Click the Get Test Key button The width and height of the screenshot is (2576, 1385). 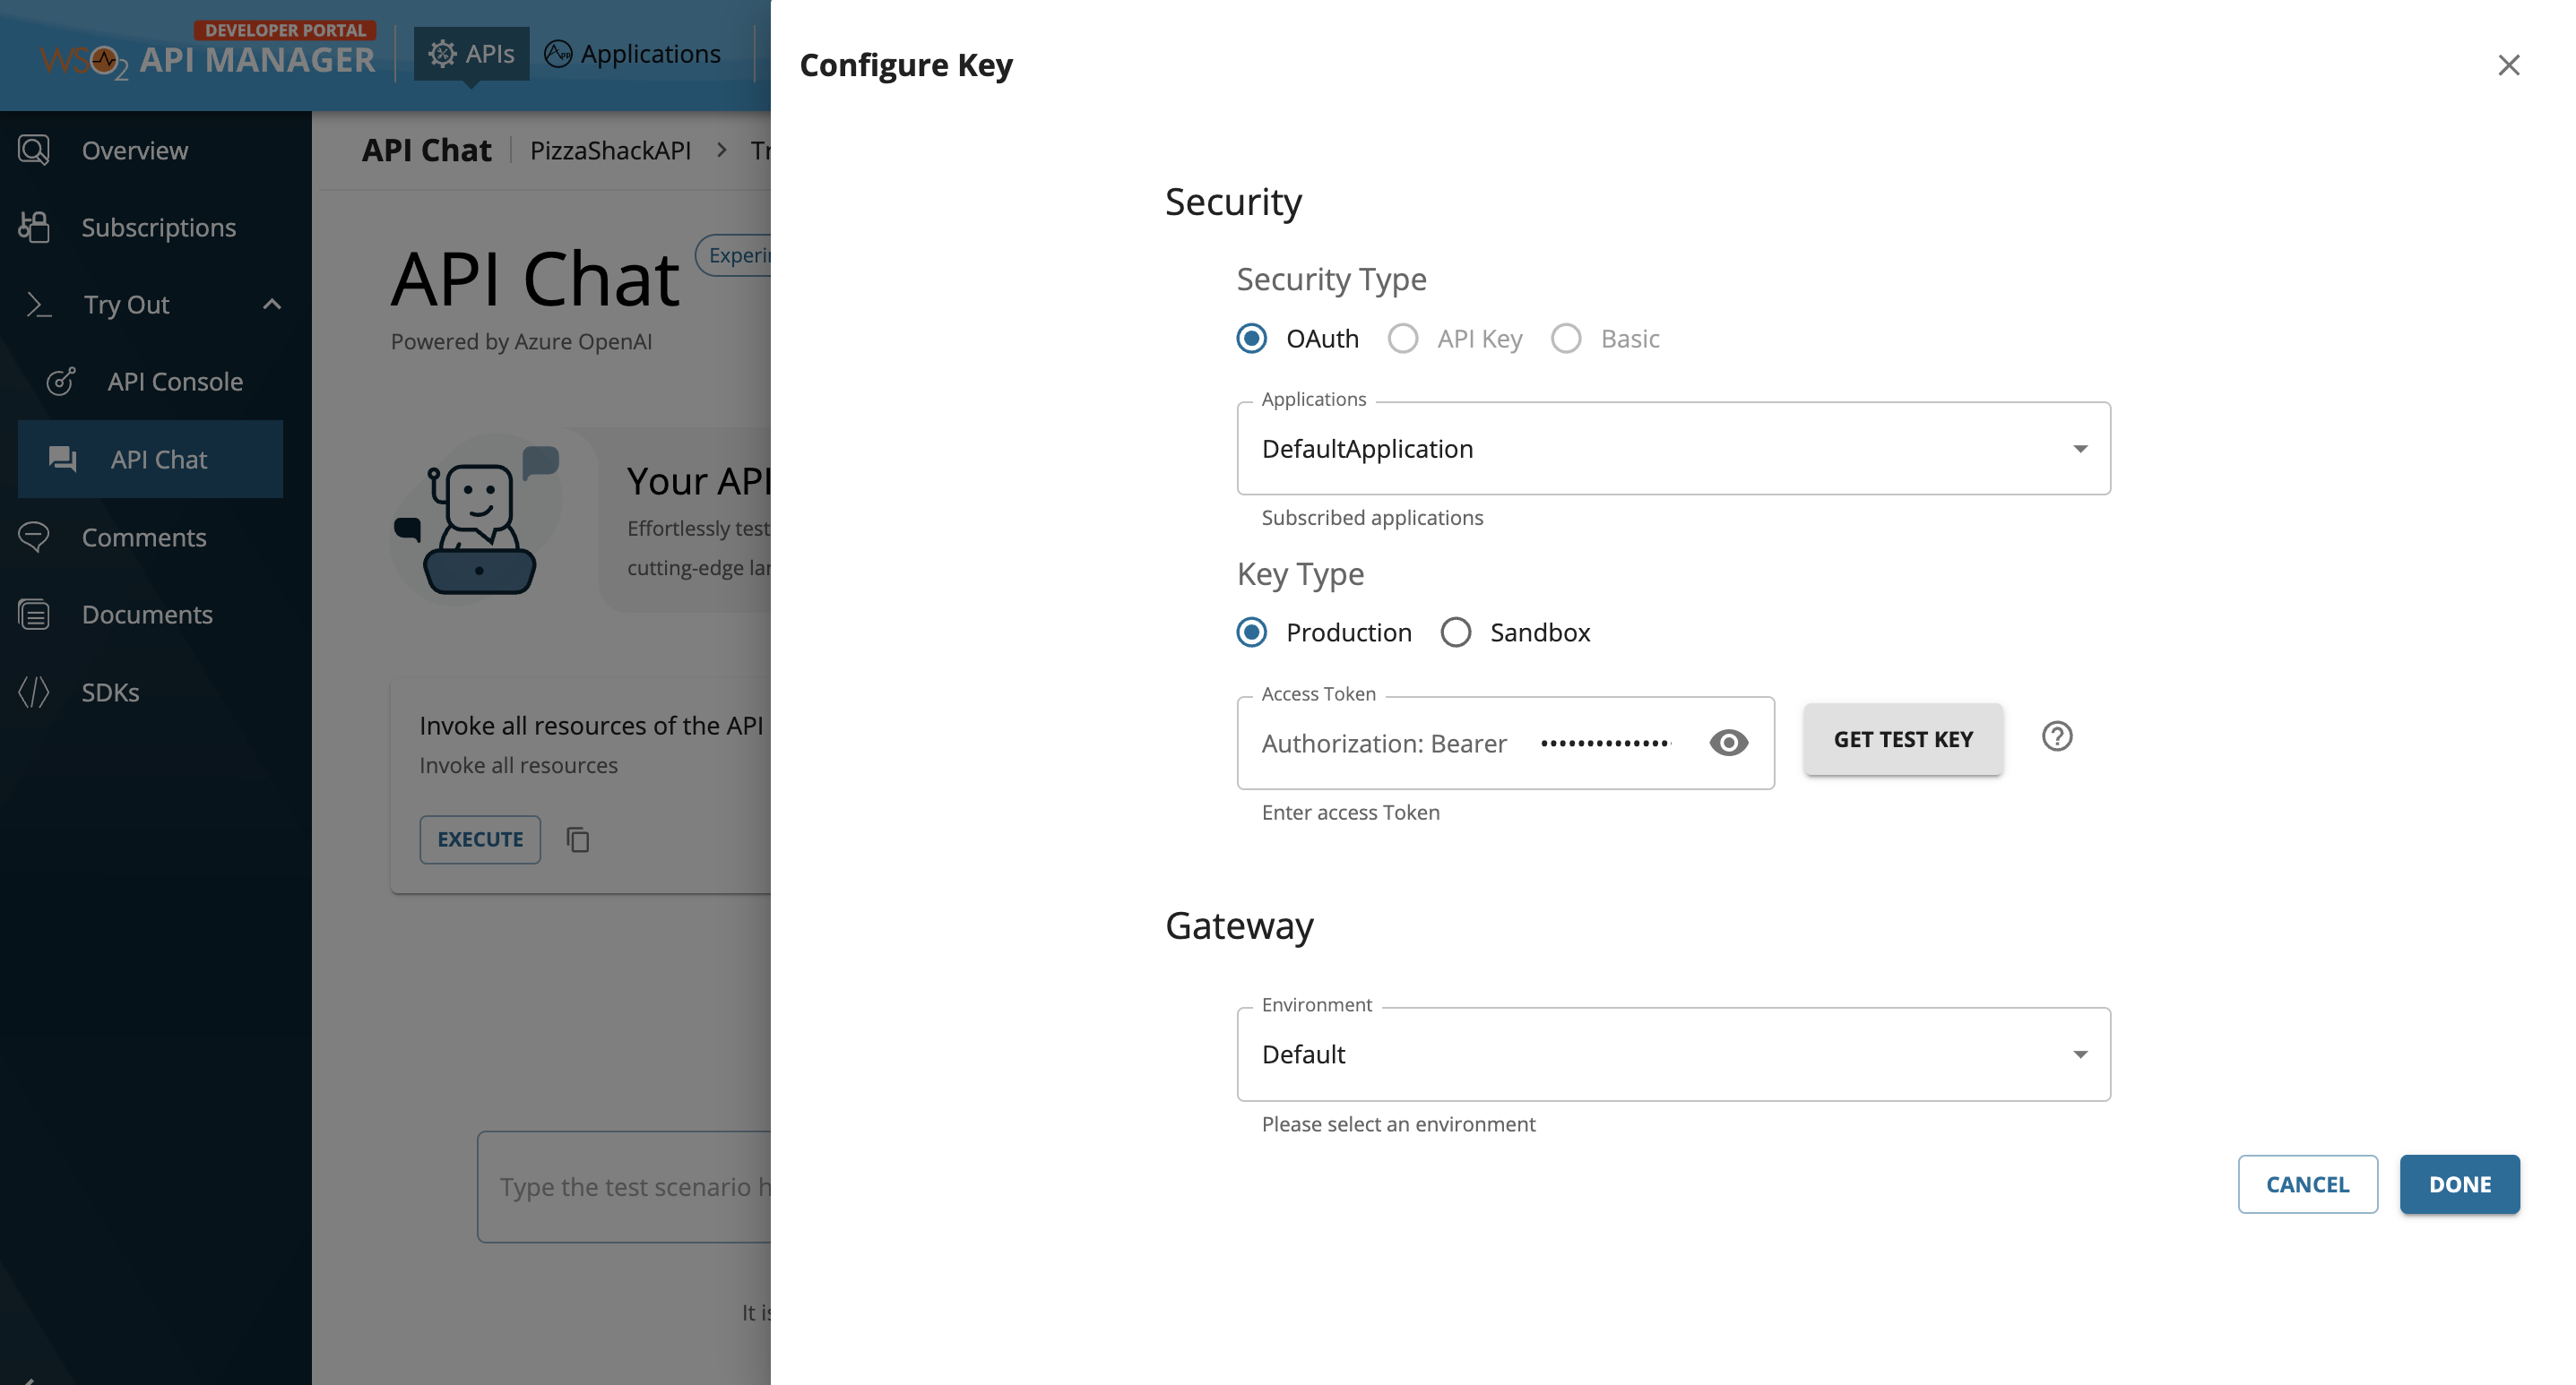tap(1902, 739)
